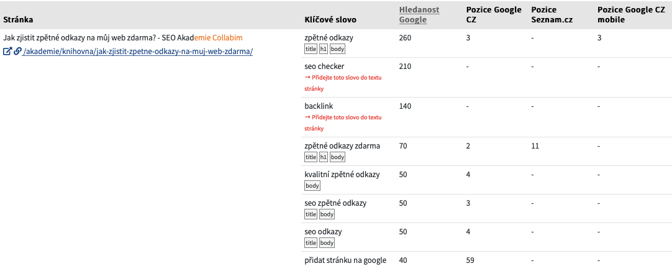Click Klíčové slovo column header

point(330,20)
